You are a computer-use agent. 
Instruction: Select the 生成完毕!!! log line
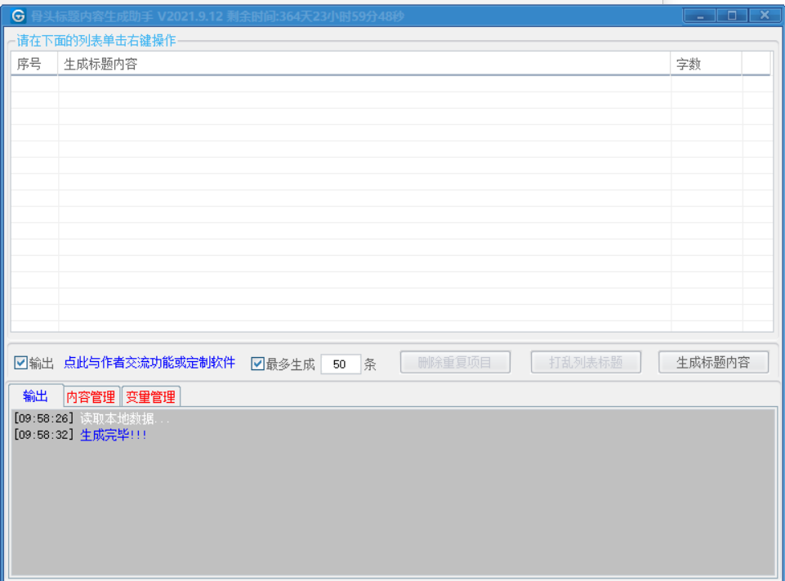tap(114, 435)
